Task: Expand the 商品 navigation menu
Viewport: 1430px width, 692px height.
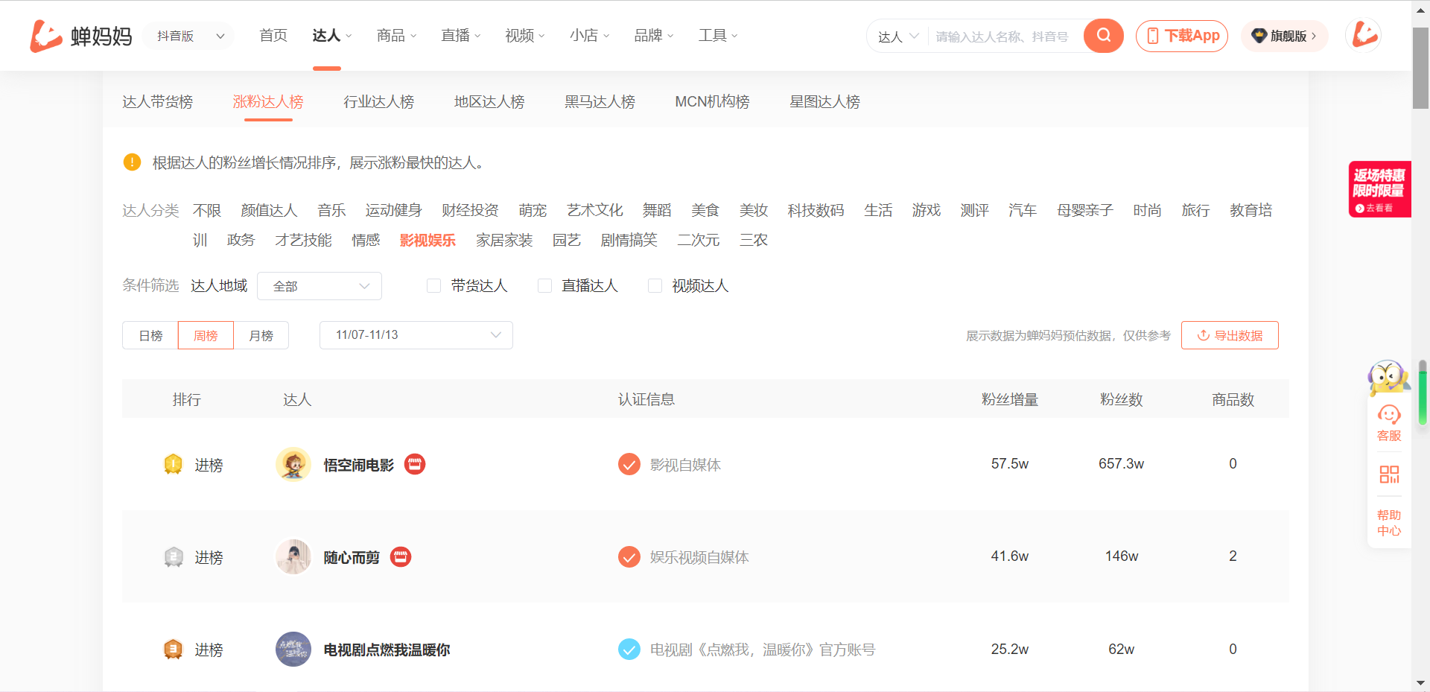Action: pyautogui.click(x=396, y=36)
